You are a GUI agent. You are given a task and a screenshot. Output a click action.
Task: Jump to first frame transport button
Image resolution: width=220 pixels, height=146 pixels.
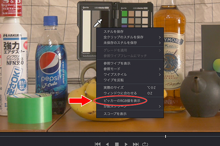[98, 144]
